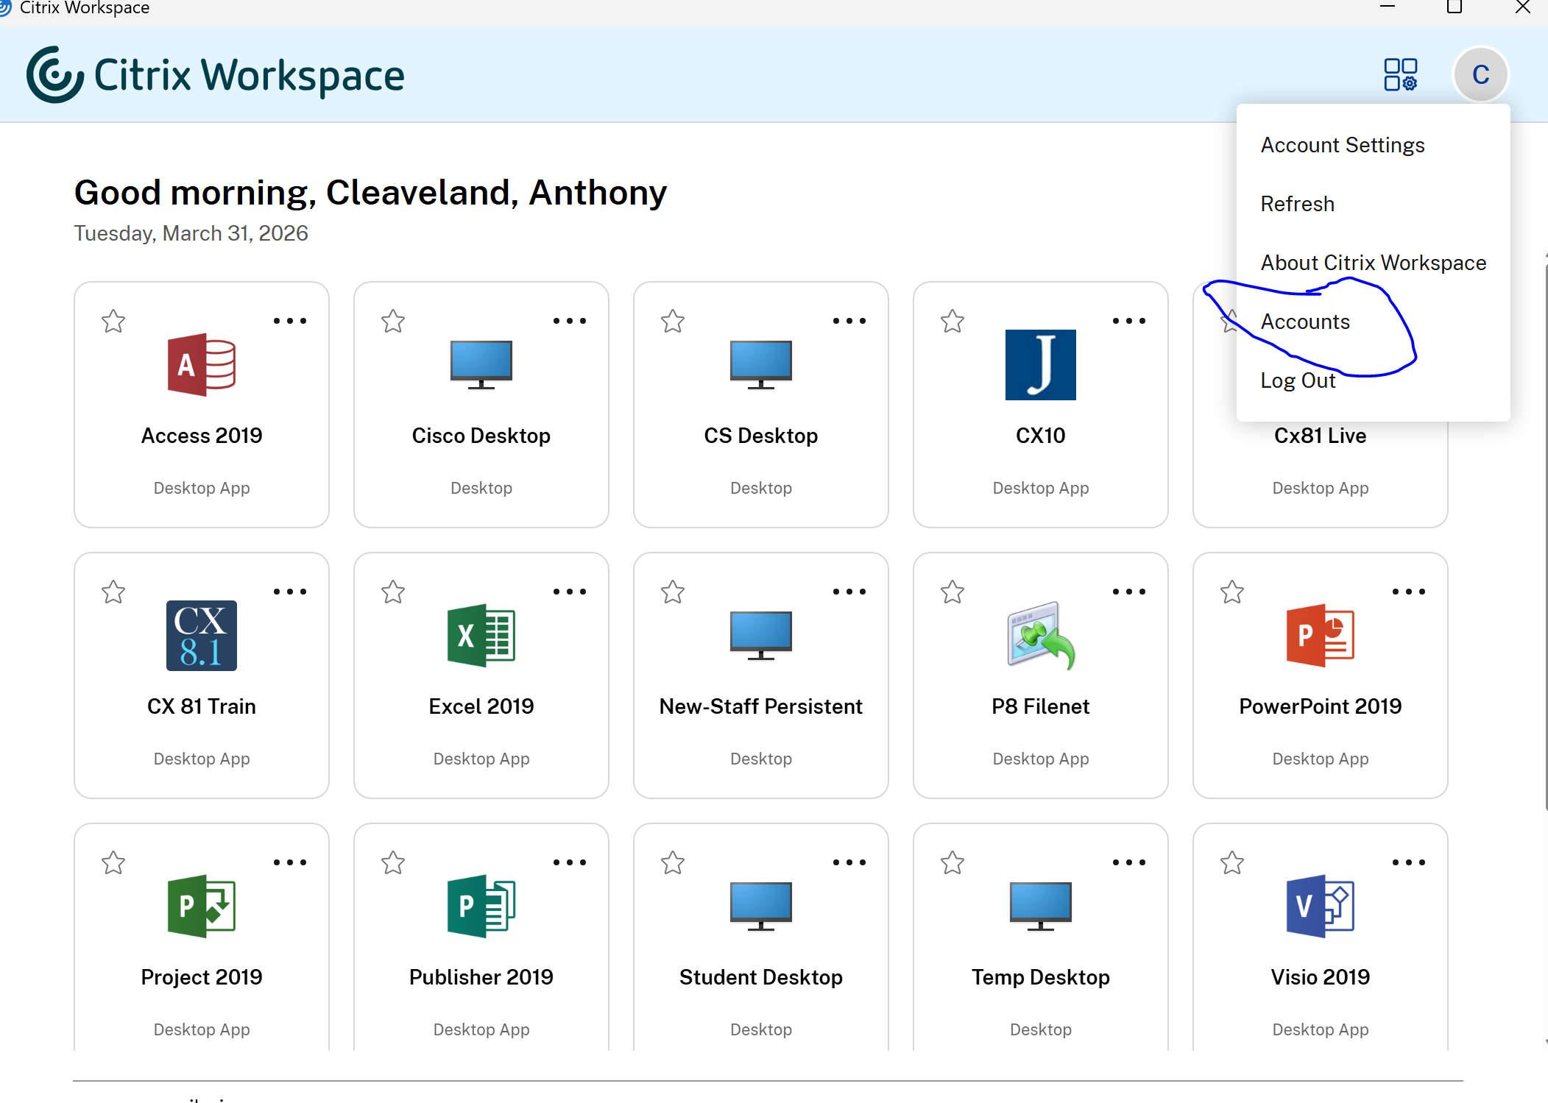Launch the Visio 2019 app icon
The image size is (1548, 1103).
[x=1320, y=906]
